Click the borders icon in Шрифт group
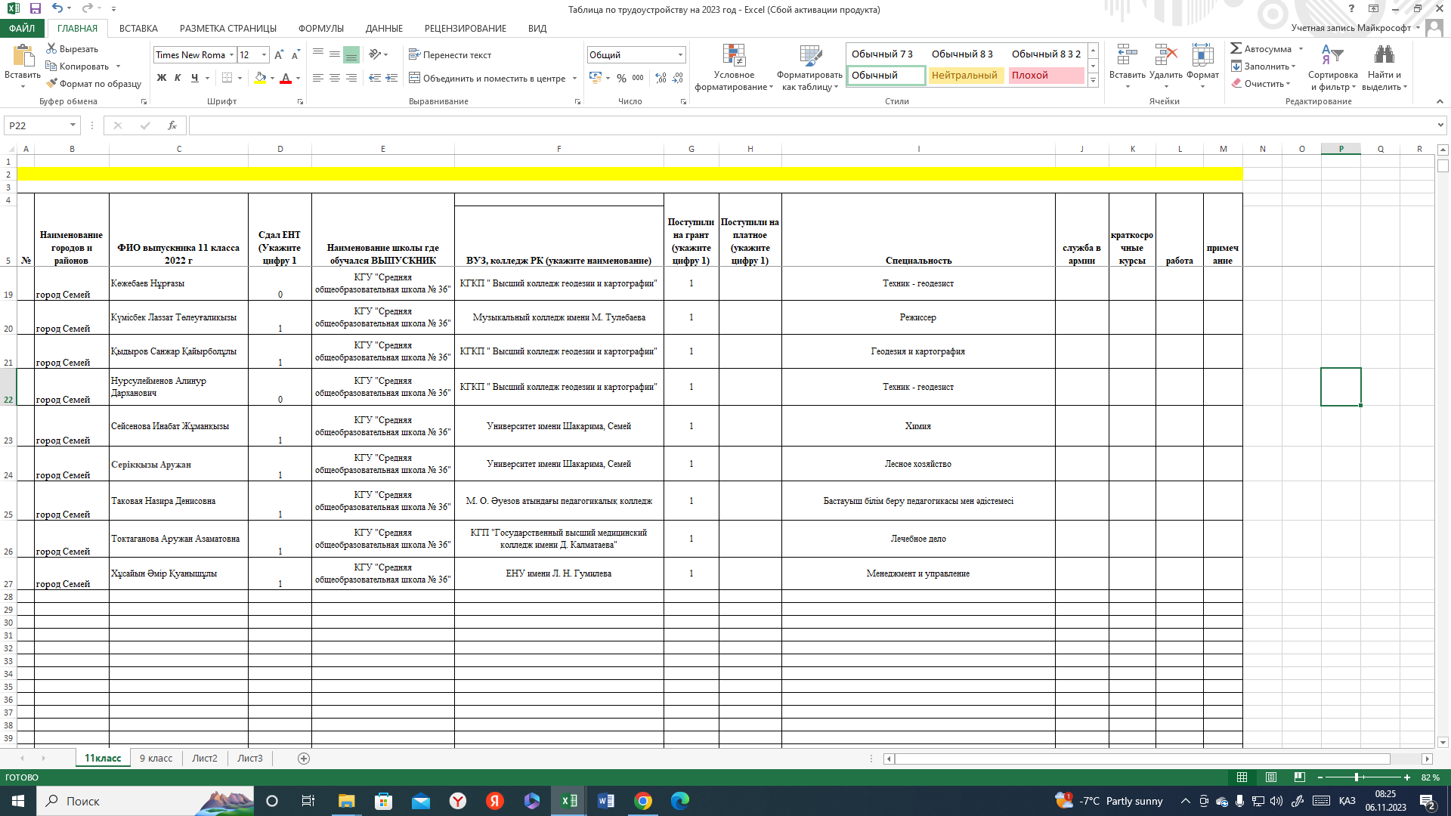Screen dimensions: 1451x816 pos(227,78)
